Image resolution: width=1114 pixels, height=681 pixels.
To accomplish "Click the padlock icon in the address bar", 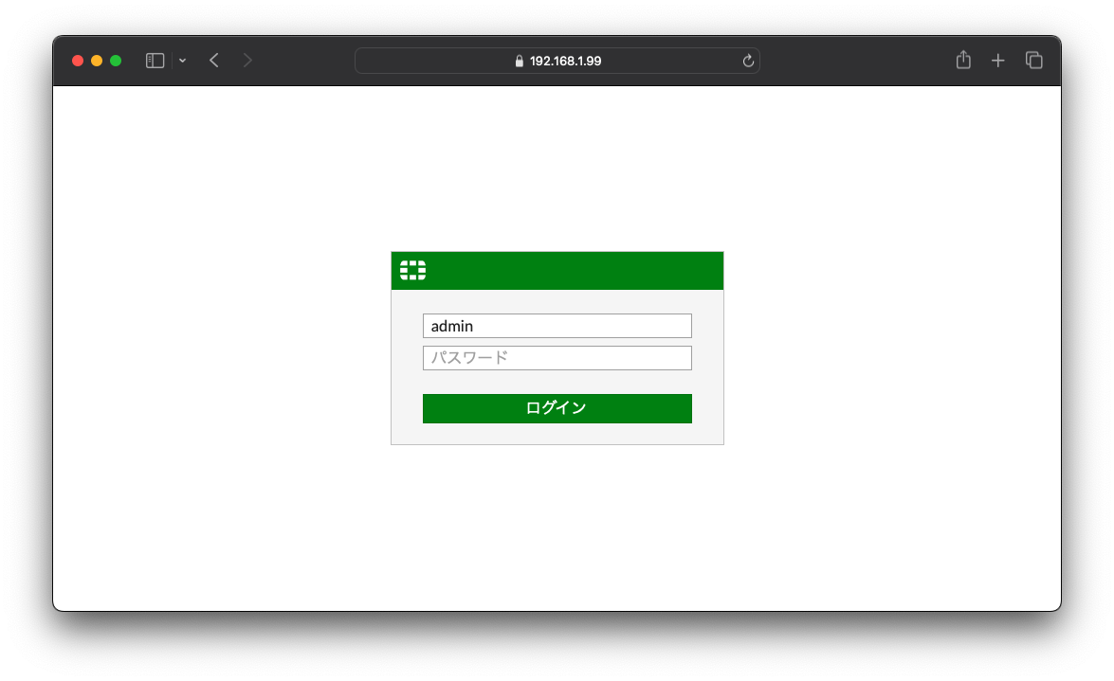I will [518, 60].
